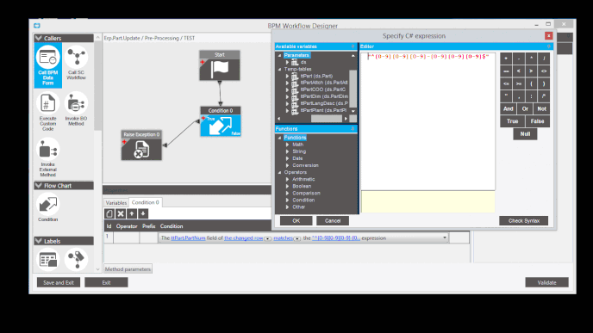
Task: Click into the expression editor text area
Action: point(428,121)
